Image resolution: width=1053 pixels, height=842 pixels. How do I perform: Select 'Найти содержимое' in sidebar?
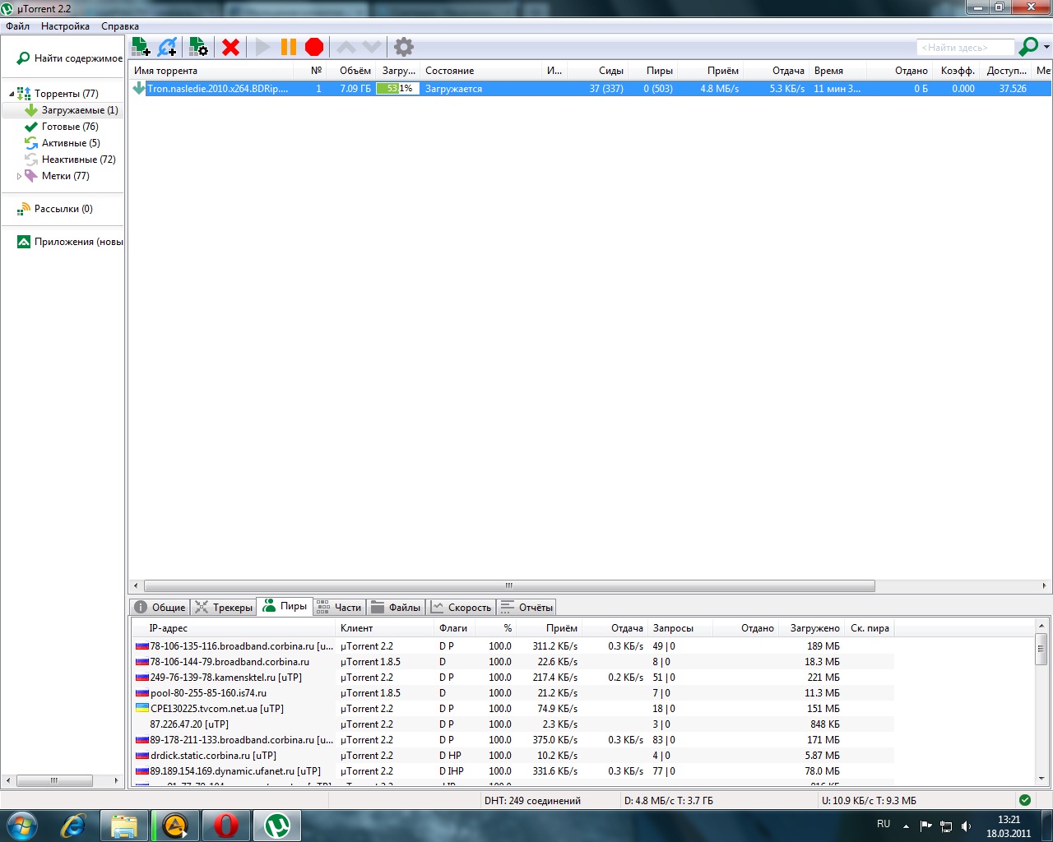pyautogui.click(x=69, y=58)
